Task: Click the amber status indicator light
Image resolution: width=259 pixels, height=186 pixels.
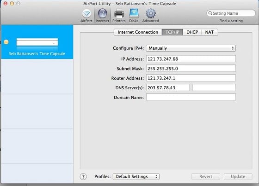Action: 6,42
